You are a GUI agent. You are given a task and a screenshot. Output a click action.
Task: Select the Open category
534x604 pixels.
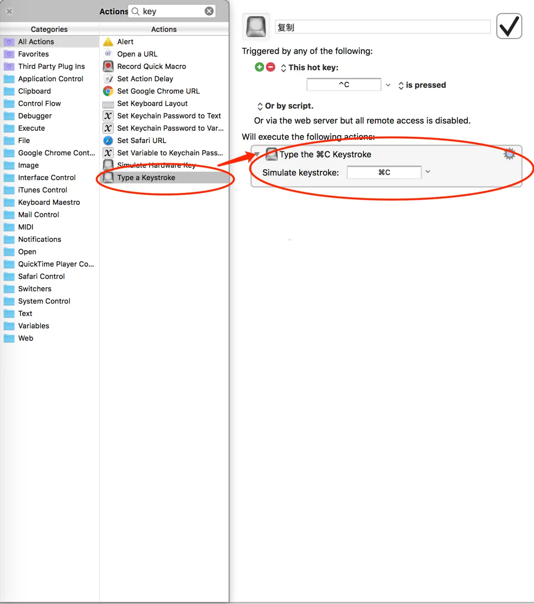tap(50, 252)
